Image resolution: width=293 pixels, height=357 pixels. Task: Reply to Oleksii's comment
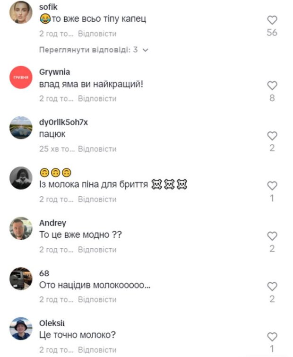[97, 350]
